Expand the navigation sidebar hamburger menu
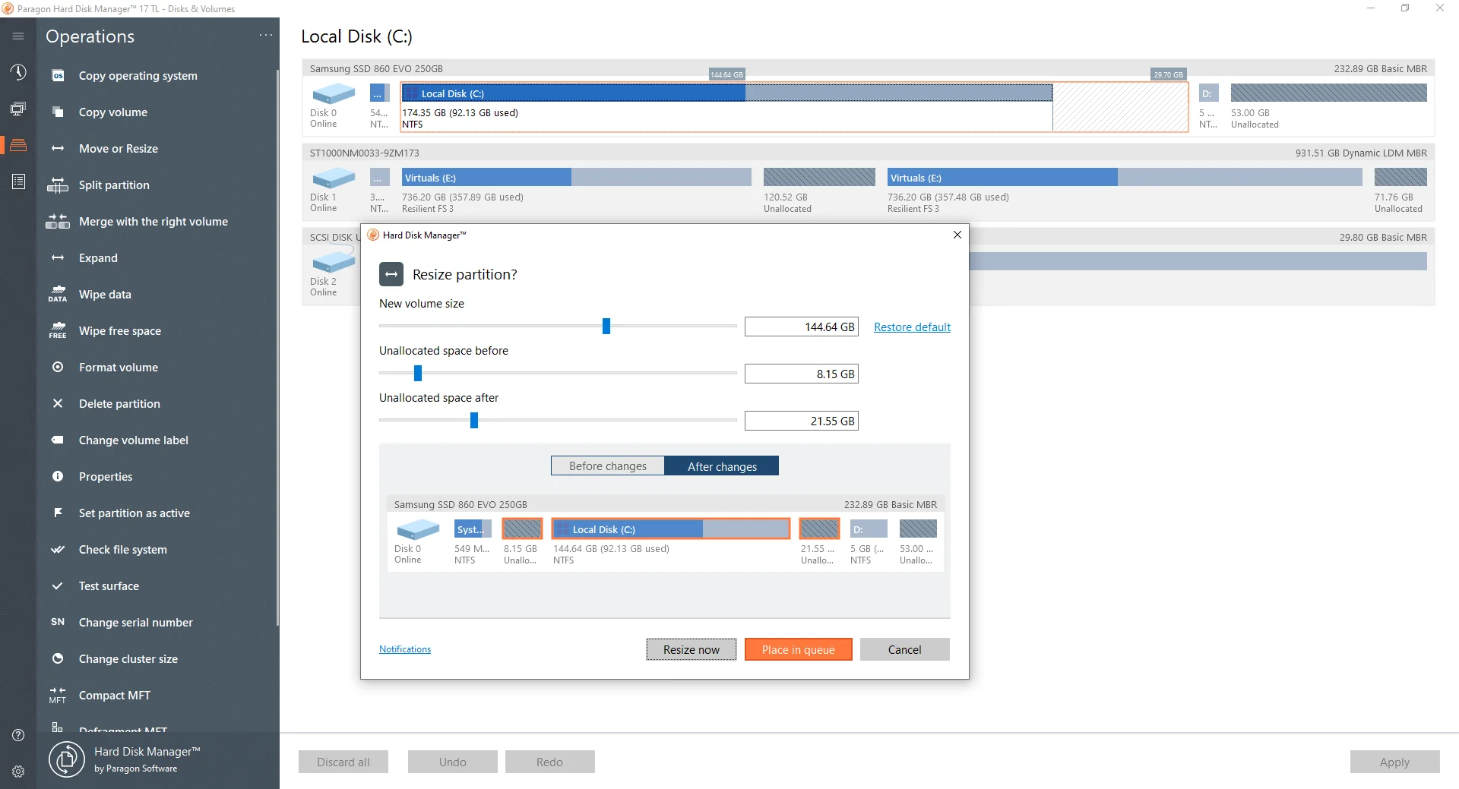Viewport: 1459px width, 789px height. (18, 36)
